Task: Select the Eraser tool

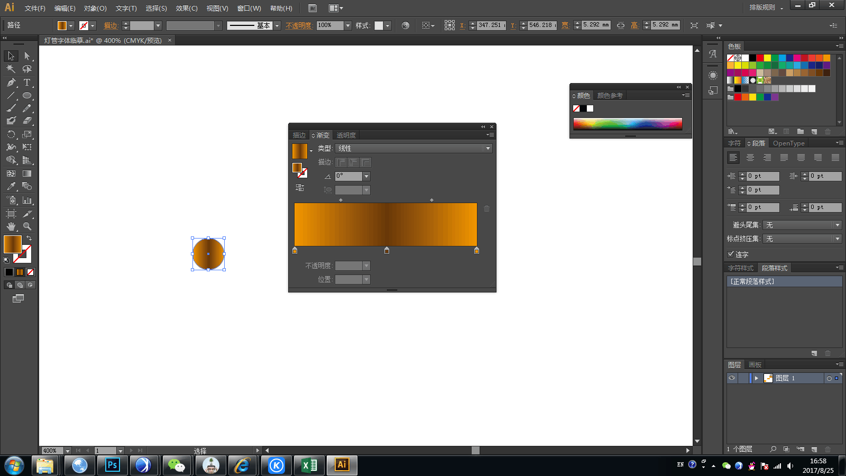Action: click(x=27, y=121)
